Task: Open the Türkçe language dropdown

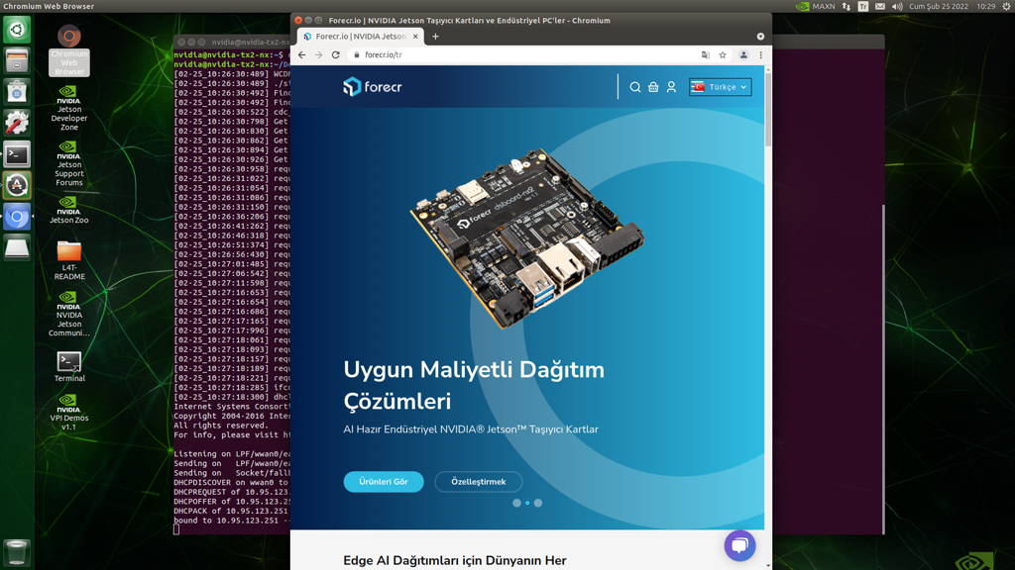Action: pyautogui.click(x=721, y=87)
